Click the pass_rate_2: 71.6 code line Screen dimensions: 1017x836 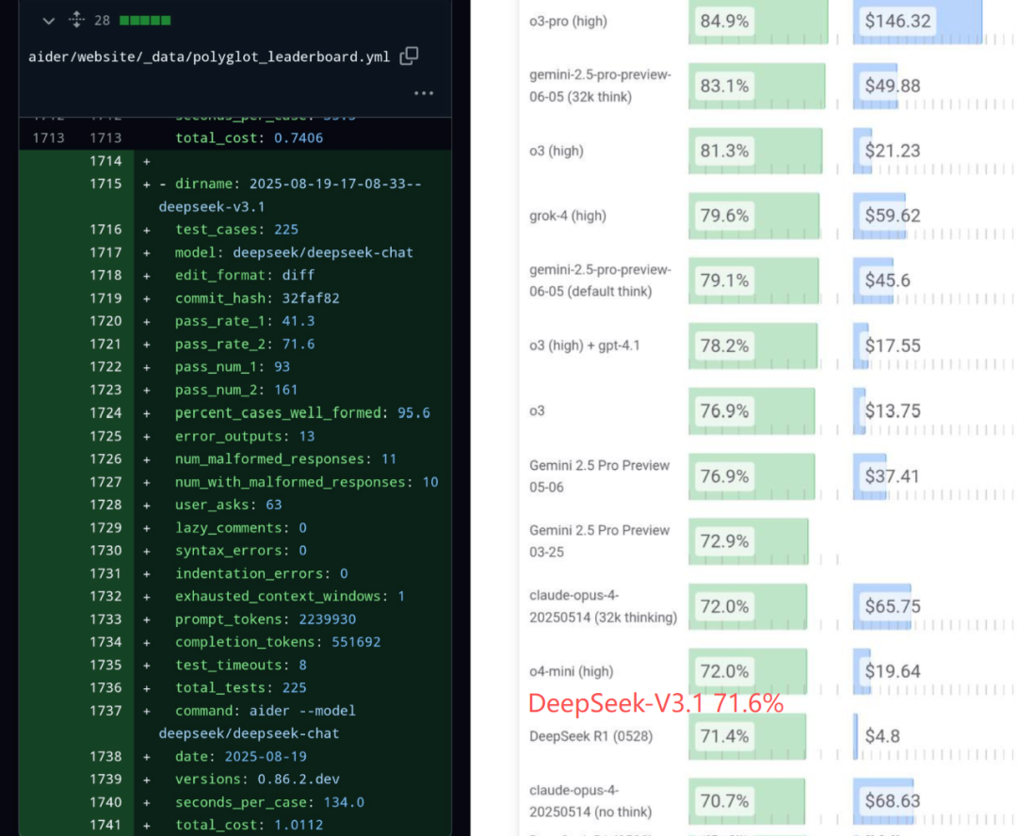point(245,345)
